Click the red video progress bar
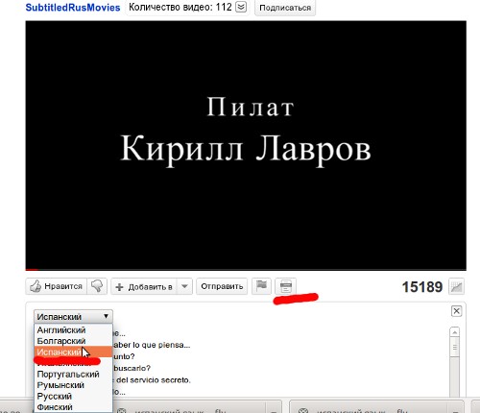This screenshot has height=413, width=480. [32, 270]
